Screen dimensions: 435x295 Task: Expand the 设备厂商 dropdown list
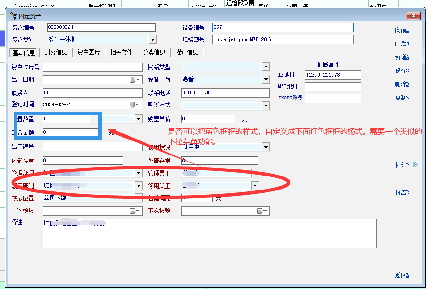pos(266,80)
